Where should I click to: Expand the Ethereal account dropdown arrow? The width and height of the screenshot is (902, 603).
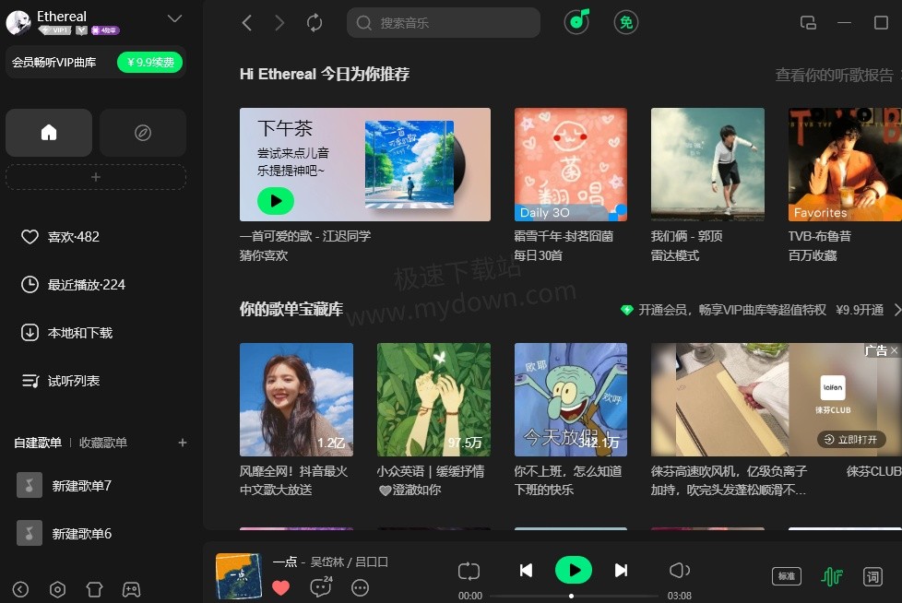(174, 18)
